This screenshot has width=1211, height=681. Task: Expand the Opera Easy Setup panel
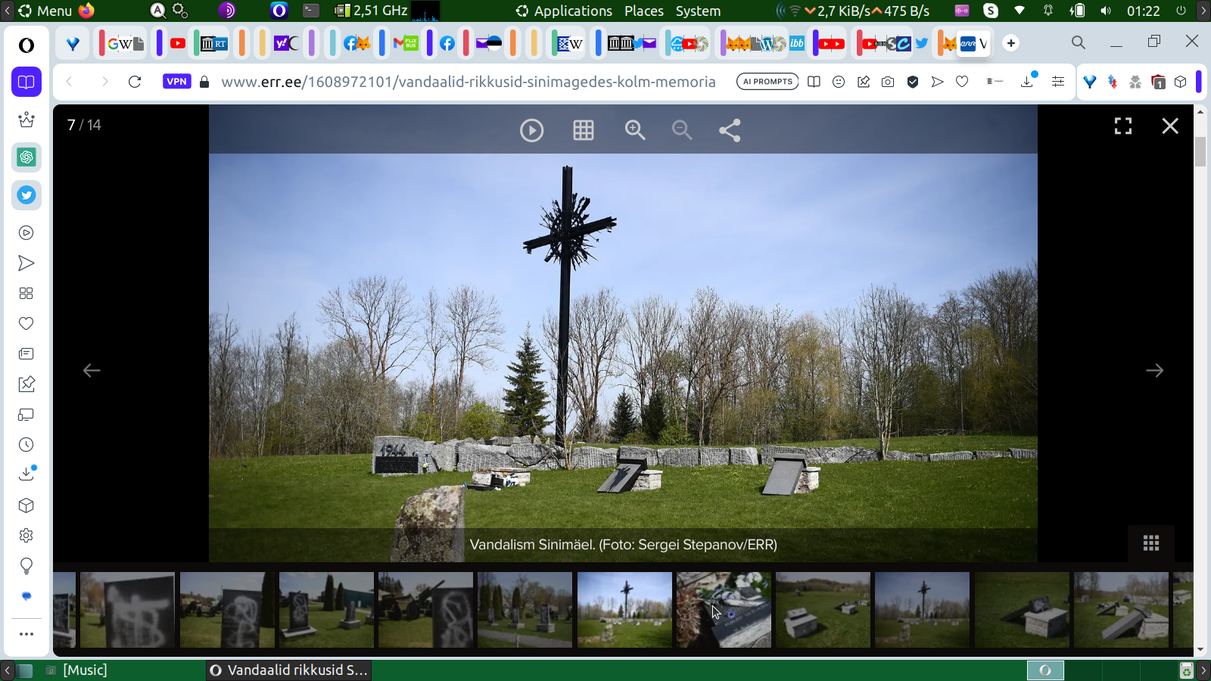[1057, 82]
